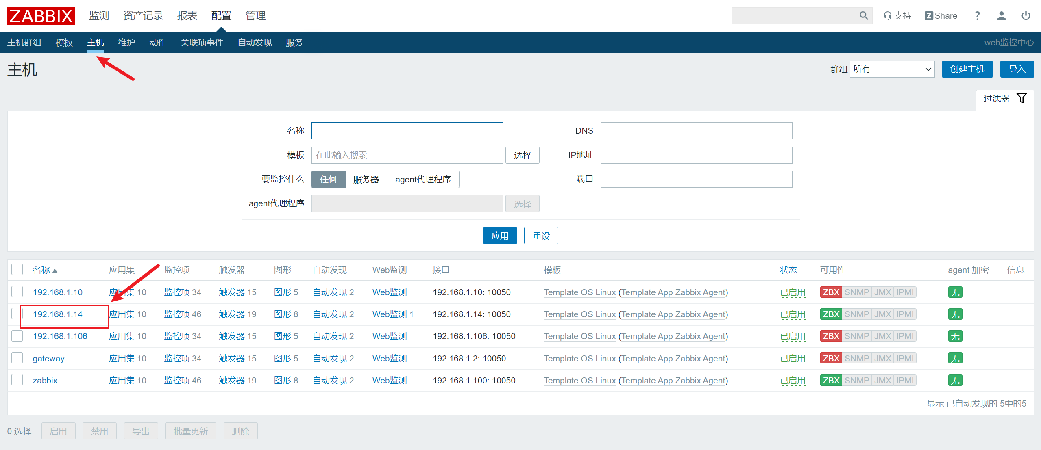Go to 维护 submenu
Viewport: 1041px width, 450px height.
tap(126, 43)
